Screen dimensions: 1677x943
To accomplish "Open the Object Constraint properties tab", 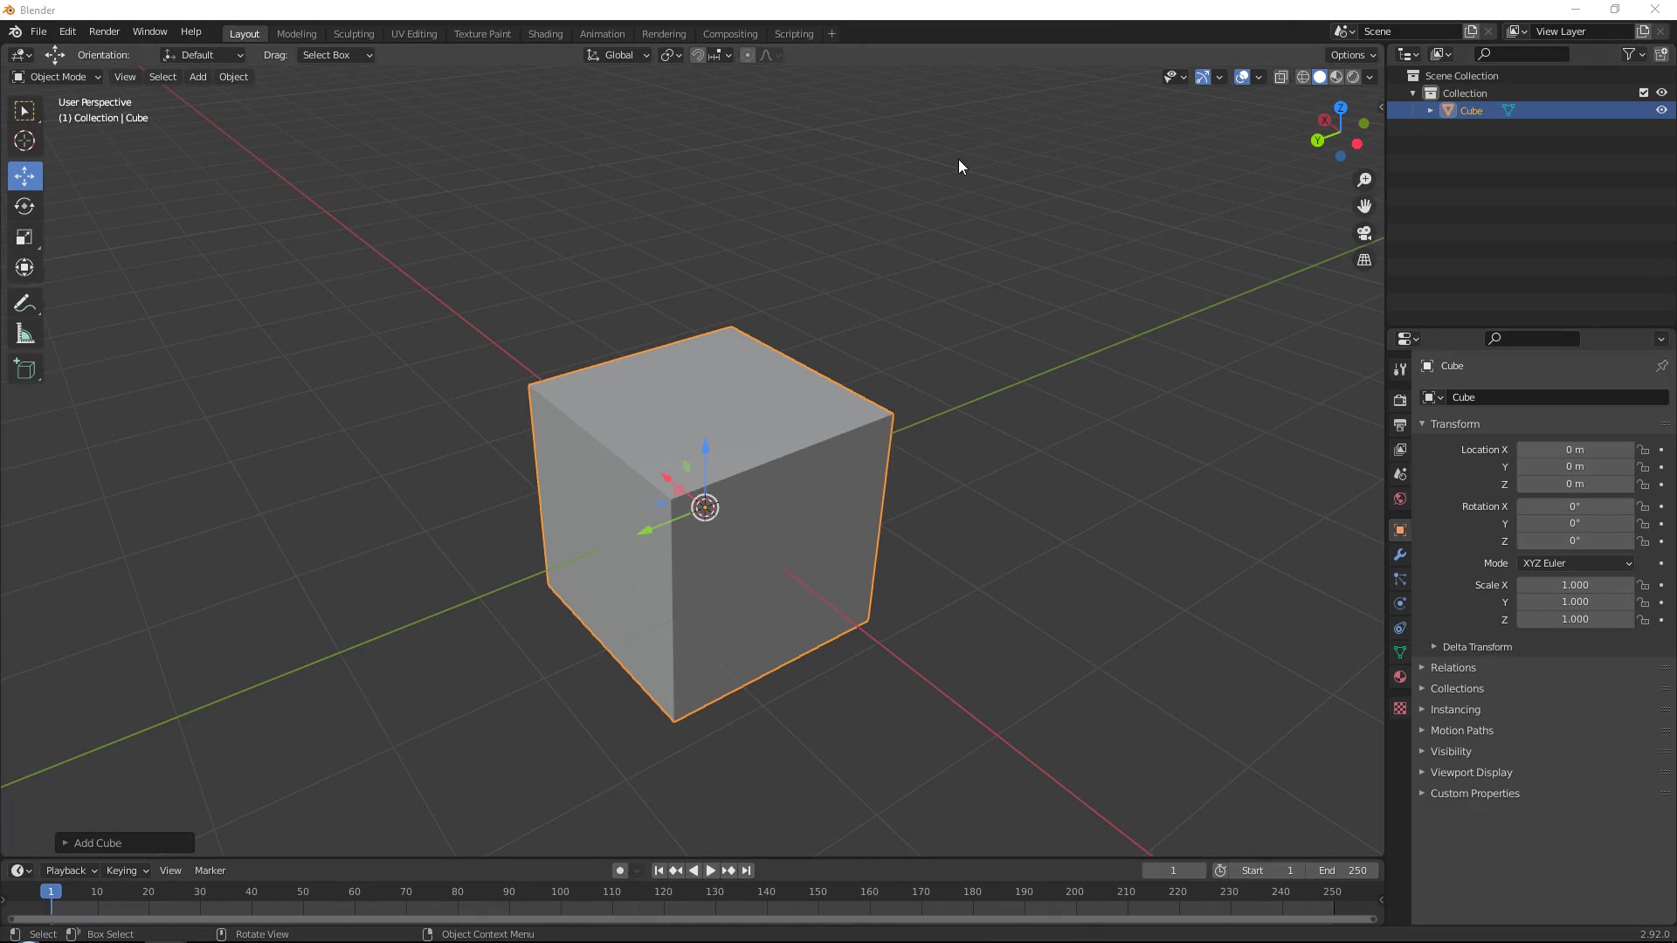I will (x=1400, y=628).
